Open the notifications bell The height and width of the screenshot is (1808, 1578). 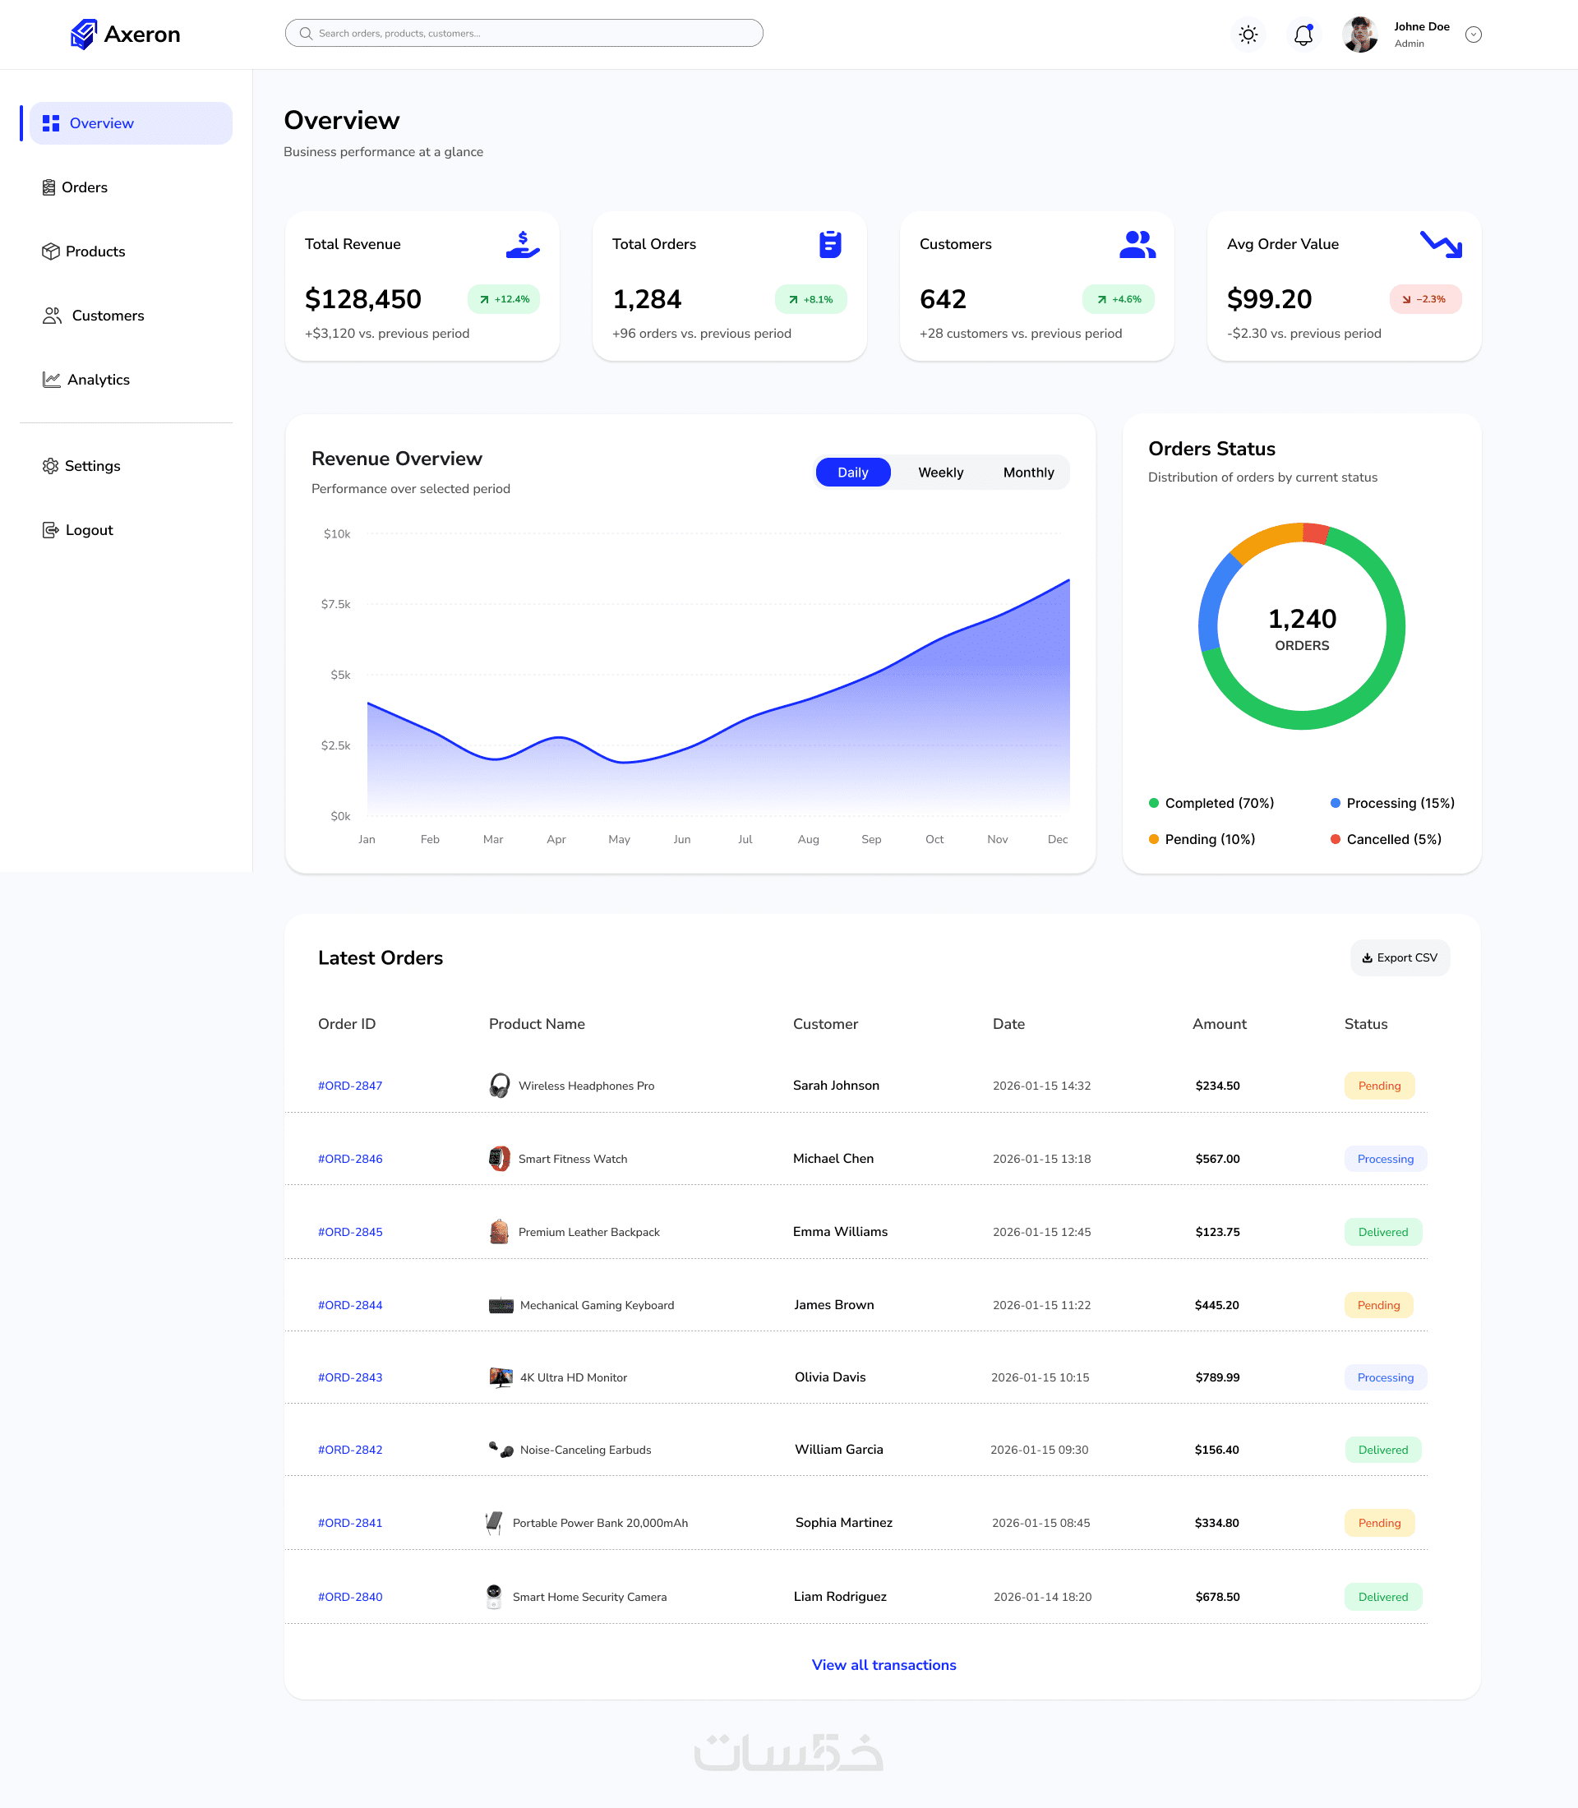pos(1303,35)
